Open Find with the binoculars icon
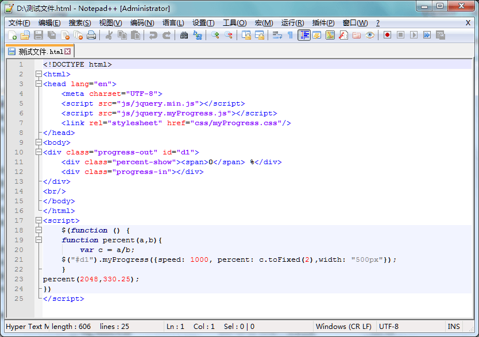This screenshot has height=337, width=479. (184, 36)
